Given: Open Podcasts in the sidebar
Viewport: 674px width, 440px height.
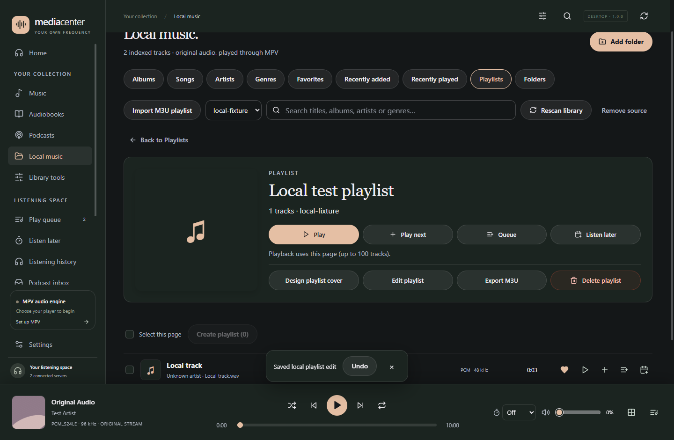Looking at the screenshot, I should coord(50,135).
